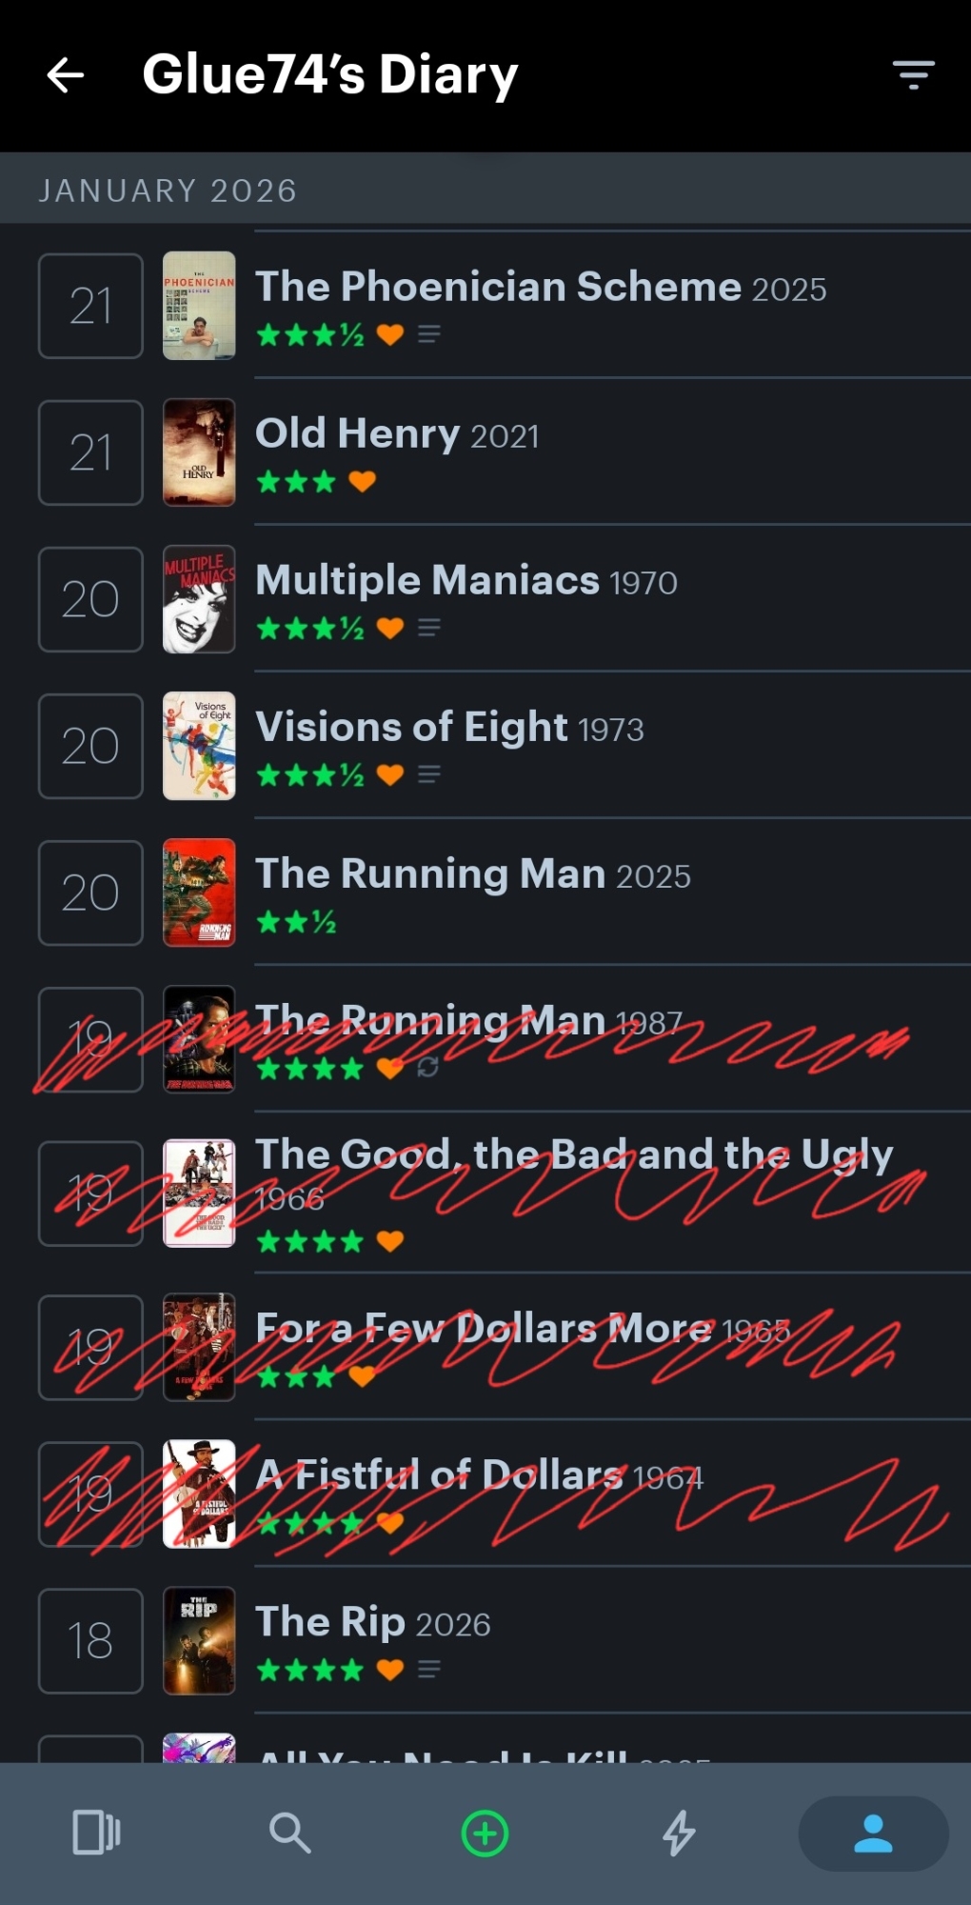The height and width of the screenshot is (1905, 971).
Task: Go back with the arrow icon
Action: click(66, 75)
